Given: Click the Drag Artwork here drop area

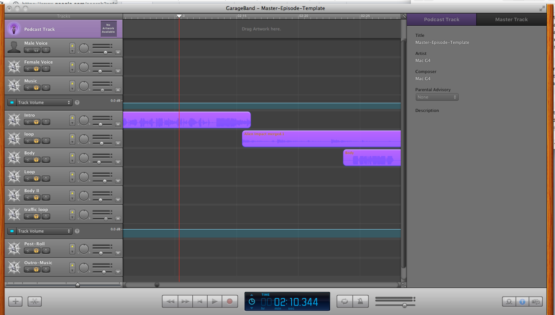Looking at the screenshot, I should coord(262,29).
